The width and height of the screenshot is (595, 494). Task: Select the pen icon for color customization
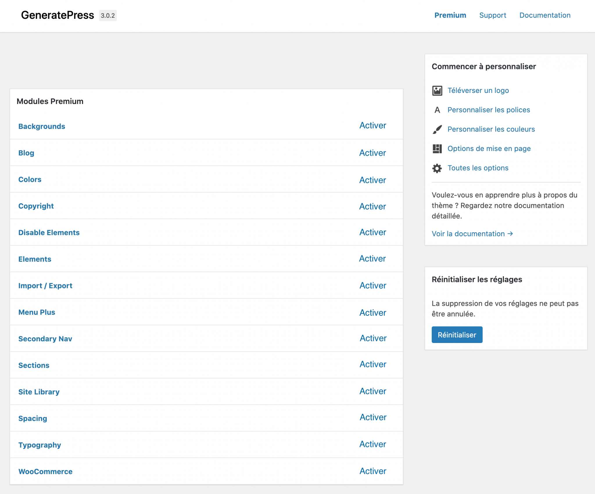(437, 129)
